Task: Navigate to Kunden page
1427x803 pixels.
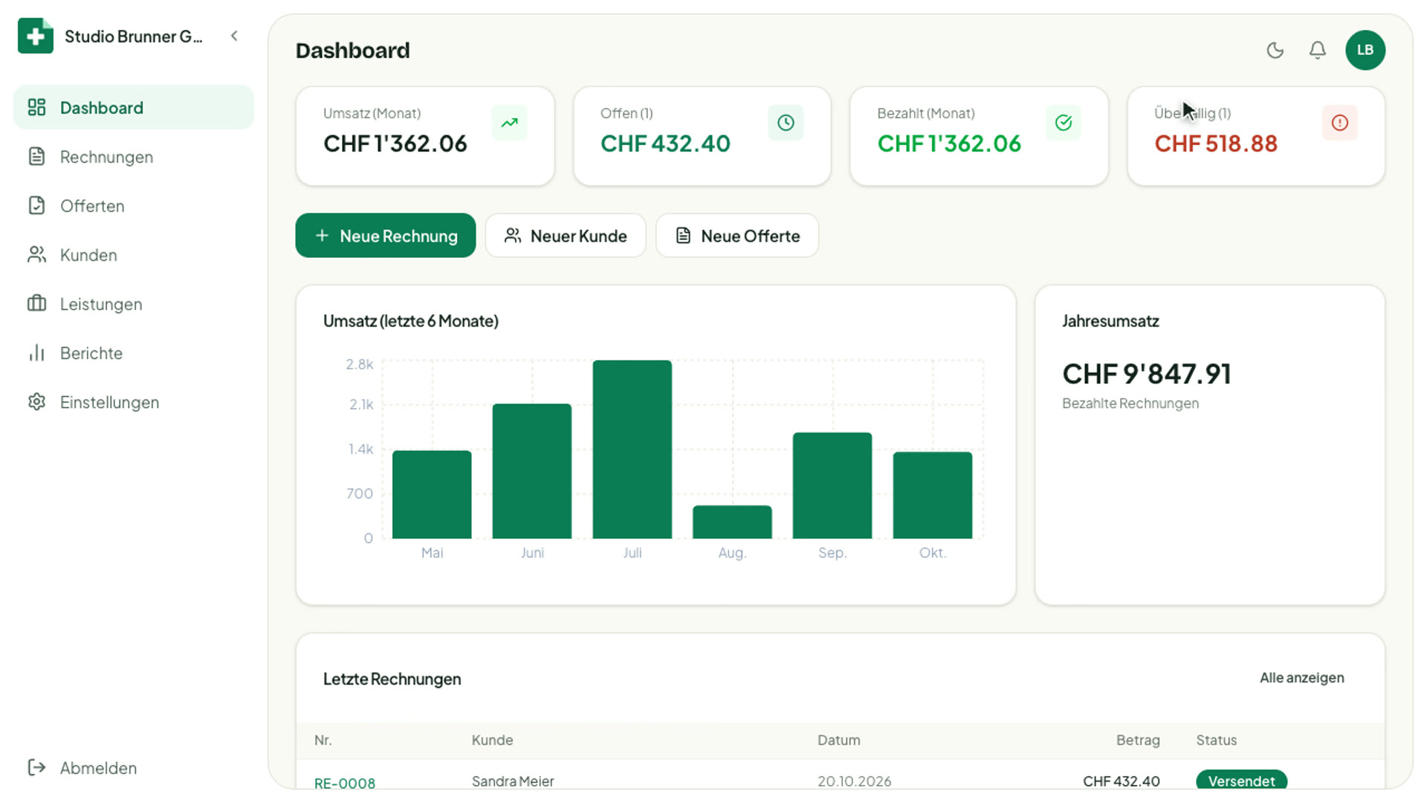Action: point(134,255)
